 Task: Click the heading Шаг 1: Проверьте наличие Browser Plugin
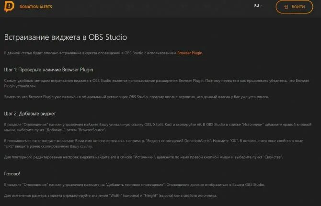48,70
